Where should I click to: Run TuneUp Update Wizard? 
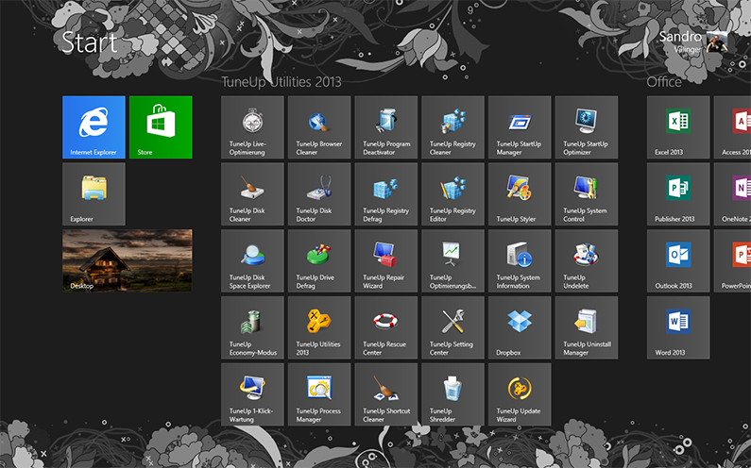tap(520, 394)
